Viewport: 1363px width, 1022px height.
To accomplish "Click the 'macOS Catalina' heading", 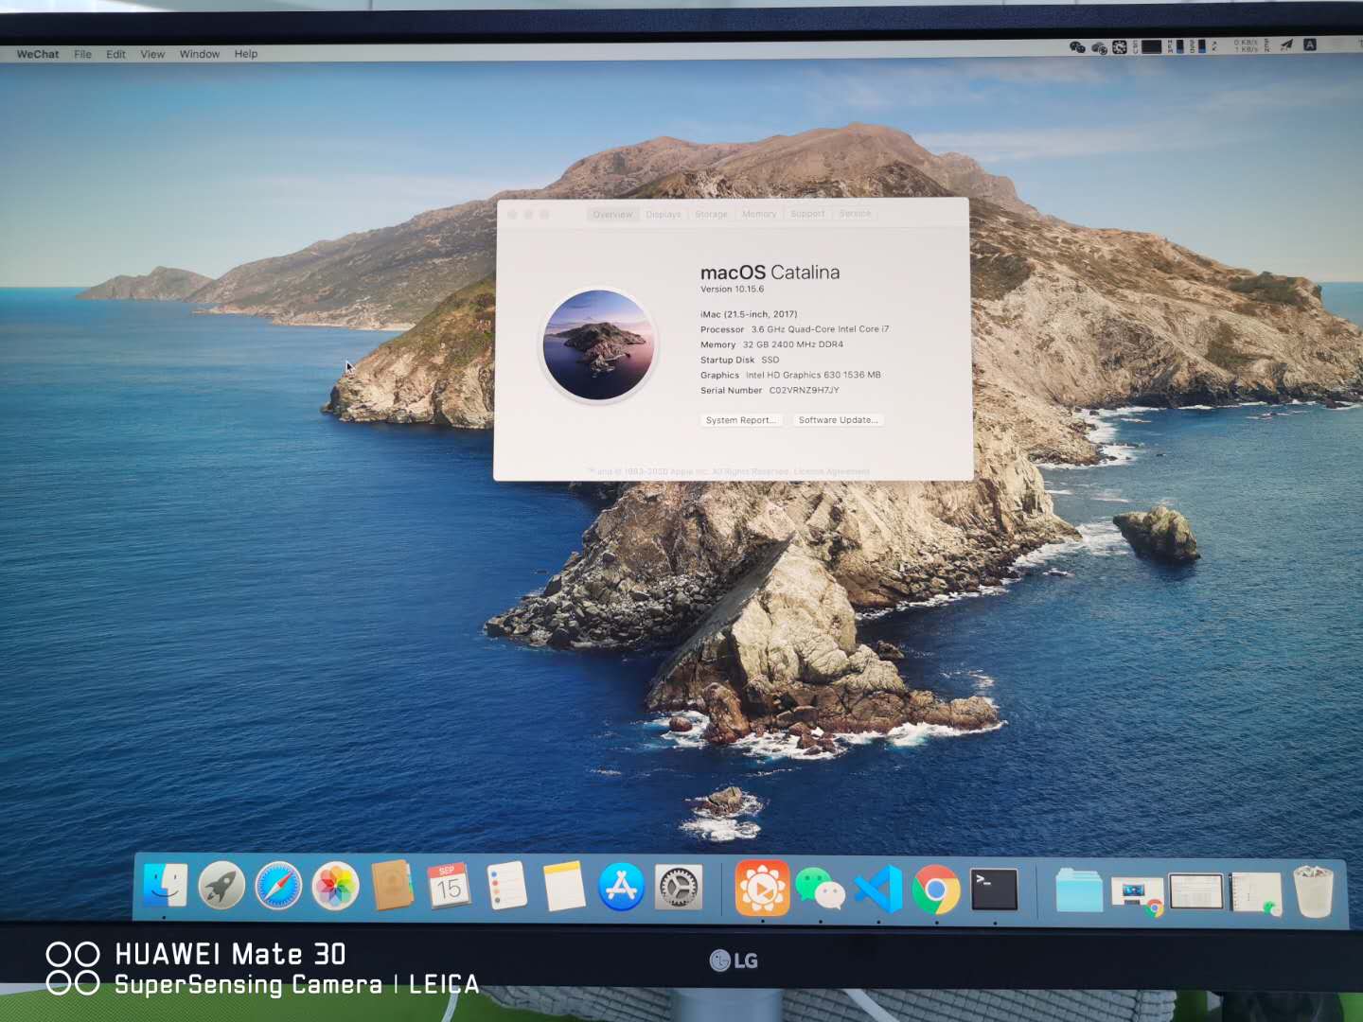I will point(770,273).
